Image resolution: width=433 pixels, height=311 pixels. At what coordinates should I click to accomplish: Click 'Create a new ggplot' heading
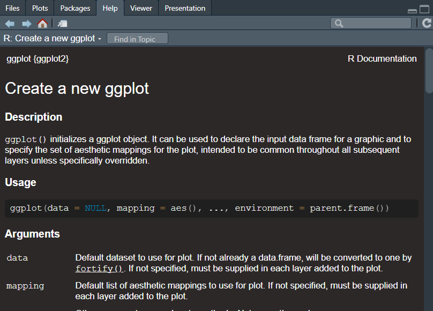tap(77, 88)
